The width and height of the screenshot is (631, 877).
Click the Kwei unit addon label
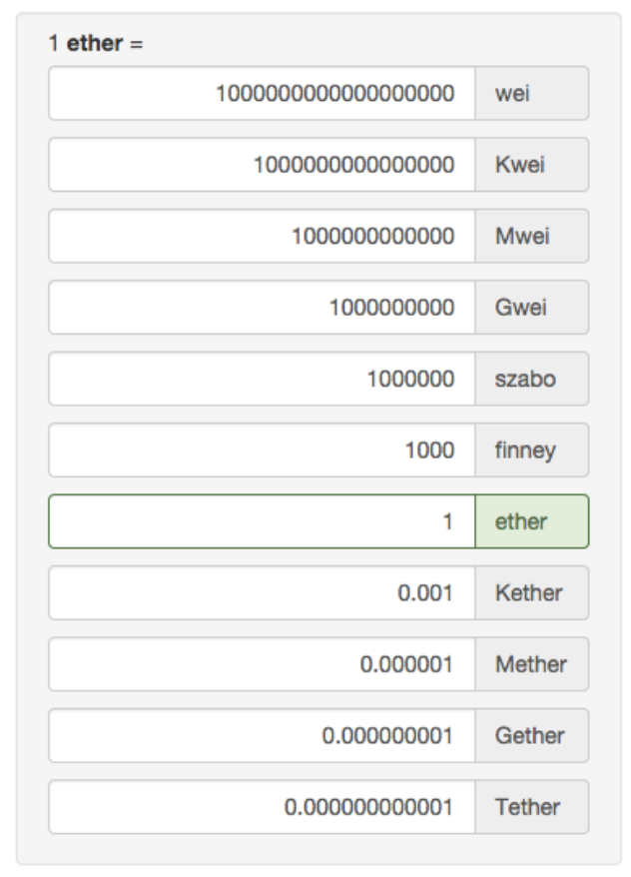pos(531,165)
